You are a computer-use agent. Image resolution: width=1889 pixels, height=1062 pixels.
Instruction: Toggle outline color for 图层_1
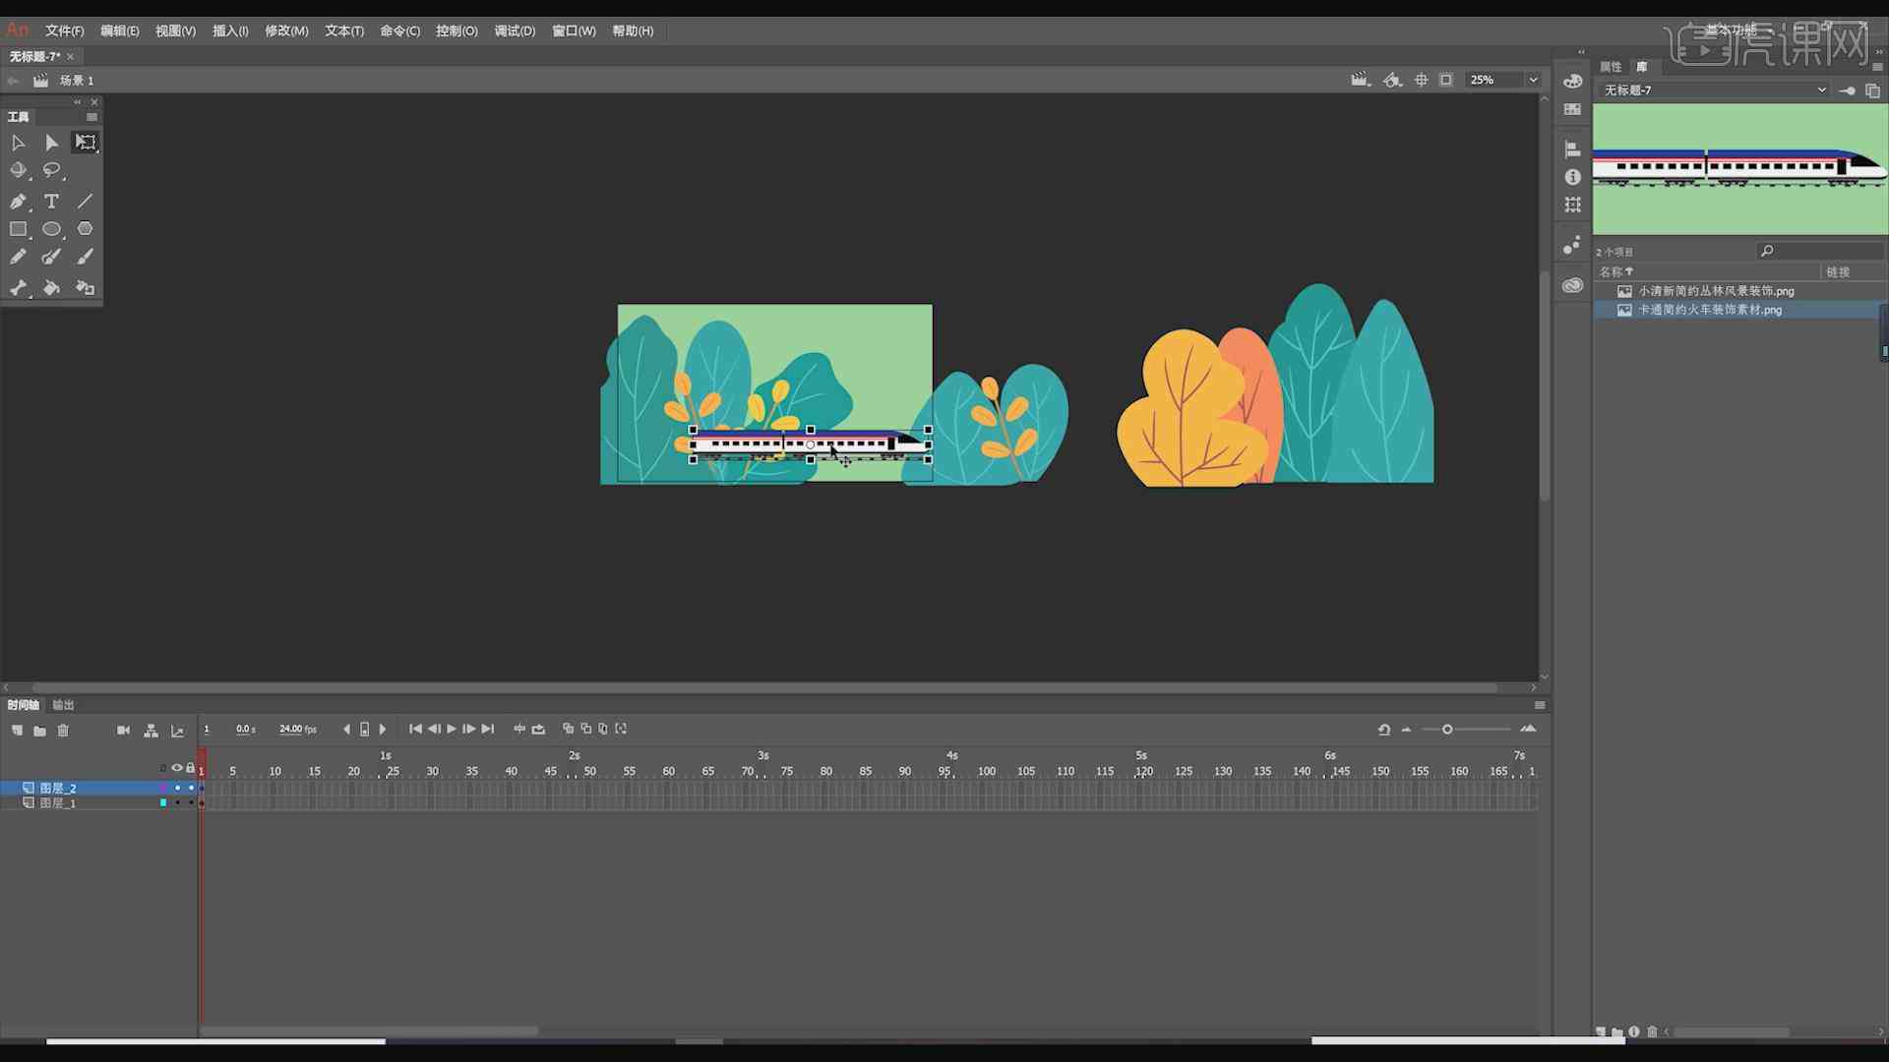click(x=163, y=802)
